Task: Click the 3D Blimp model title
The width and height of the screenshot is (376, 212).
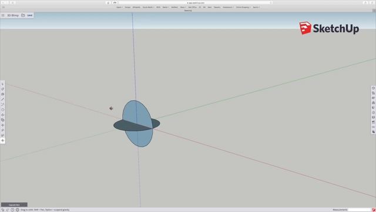Action: point(13,15)
